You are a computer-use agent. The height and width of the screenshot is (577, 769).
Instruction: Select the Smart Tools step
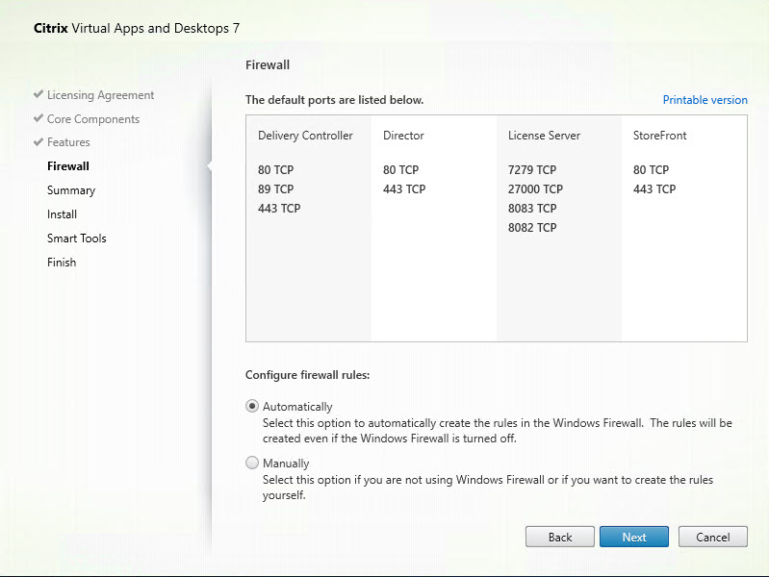click(76, 238)
